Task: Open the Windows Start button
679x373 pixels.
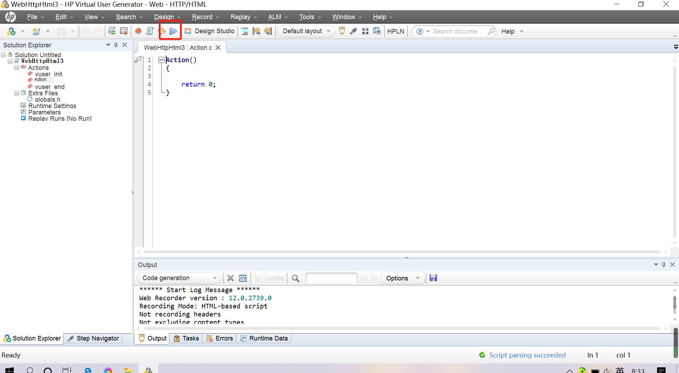Action: point(10,370)
